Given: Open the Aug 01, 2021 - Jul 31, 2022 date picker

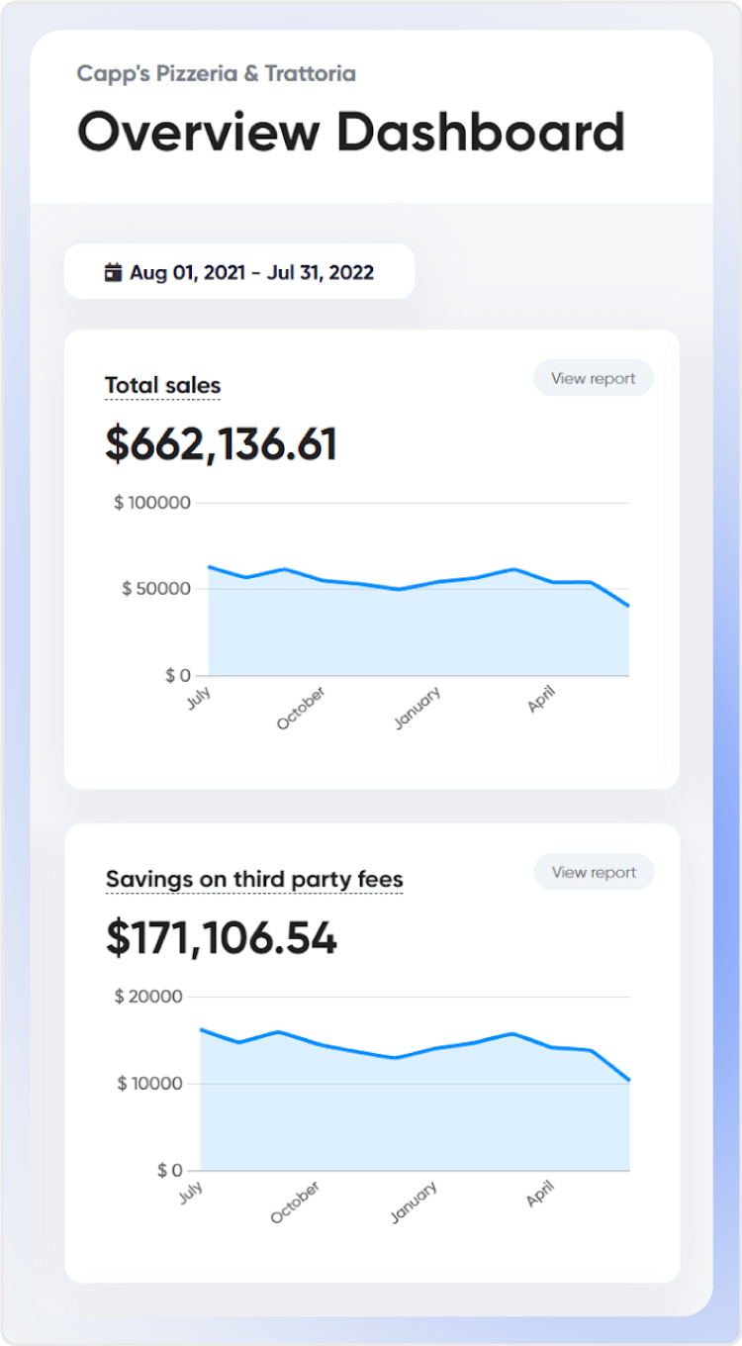Looking at the screenshot, I should [x=239, y=271].
